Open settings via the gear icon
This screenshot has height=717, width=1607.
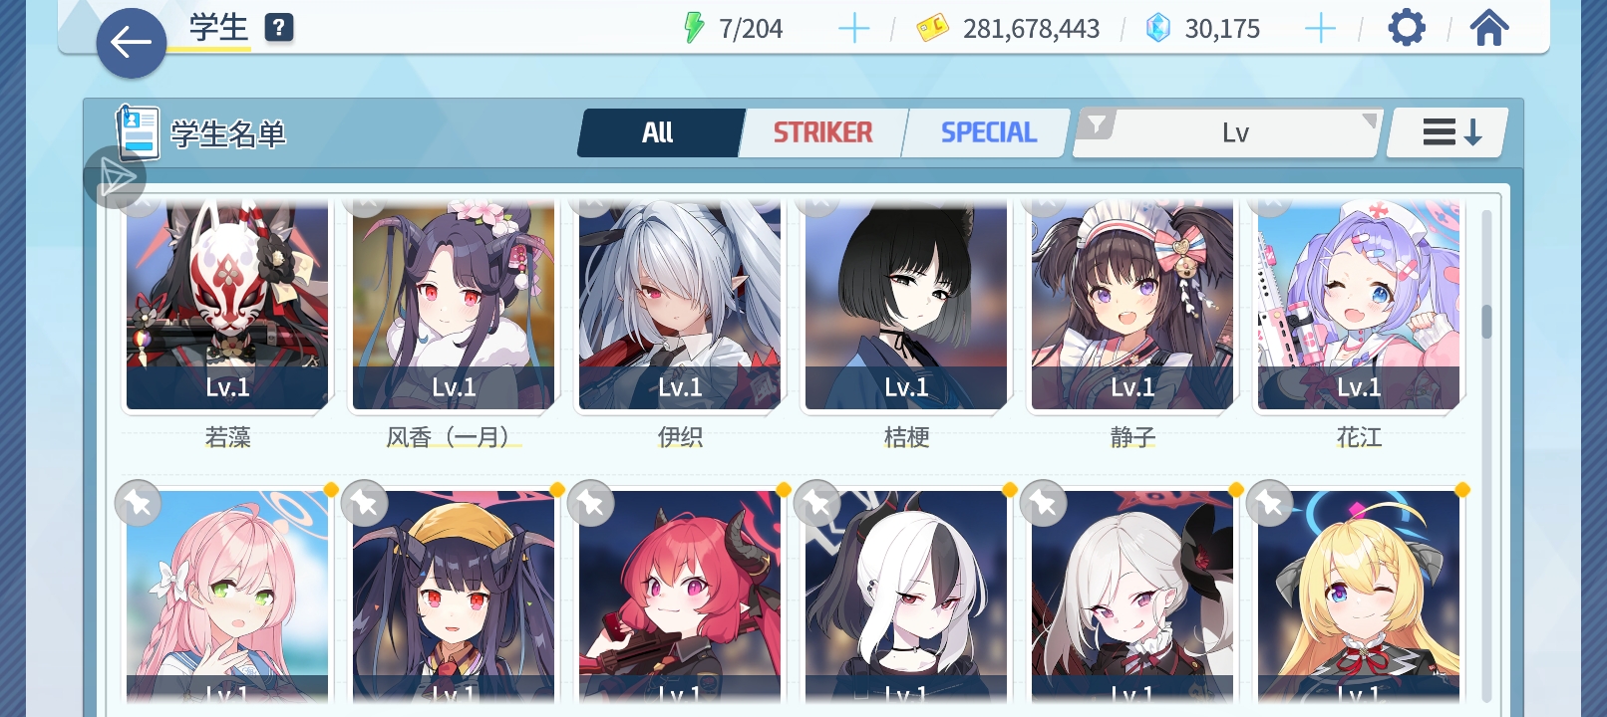(x=1407, y=28)
